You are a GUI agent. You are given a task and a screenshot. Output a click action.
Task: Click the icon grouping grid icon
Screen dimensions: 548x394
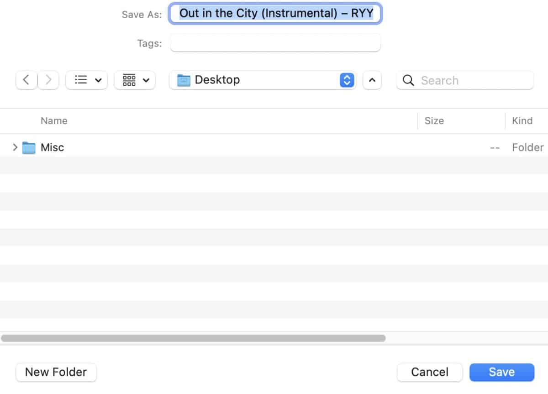click(x=129, y=80)
